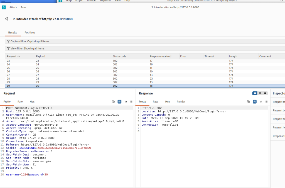
Task: Expand Response section in Inspector
Action: (278, 136)
